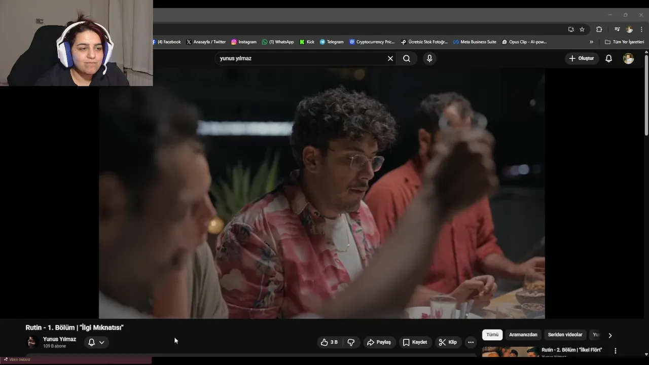Open the browser Extensions puzzle icon
The width and height of the screenshot is (649, 365).
(599, 29)
